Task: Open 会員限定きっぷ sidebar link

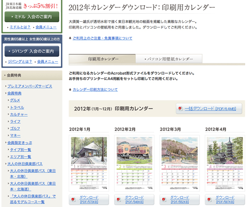Action: (x=20, y=143)
